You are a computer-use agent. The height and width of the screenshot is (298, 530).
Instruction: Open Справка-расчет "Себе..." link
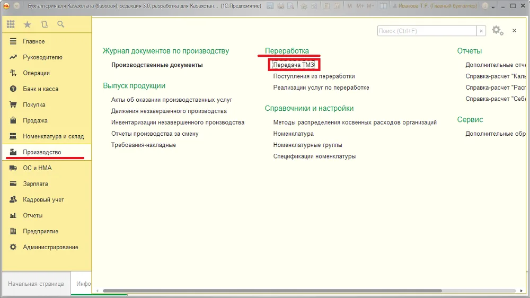click(496, 99)
